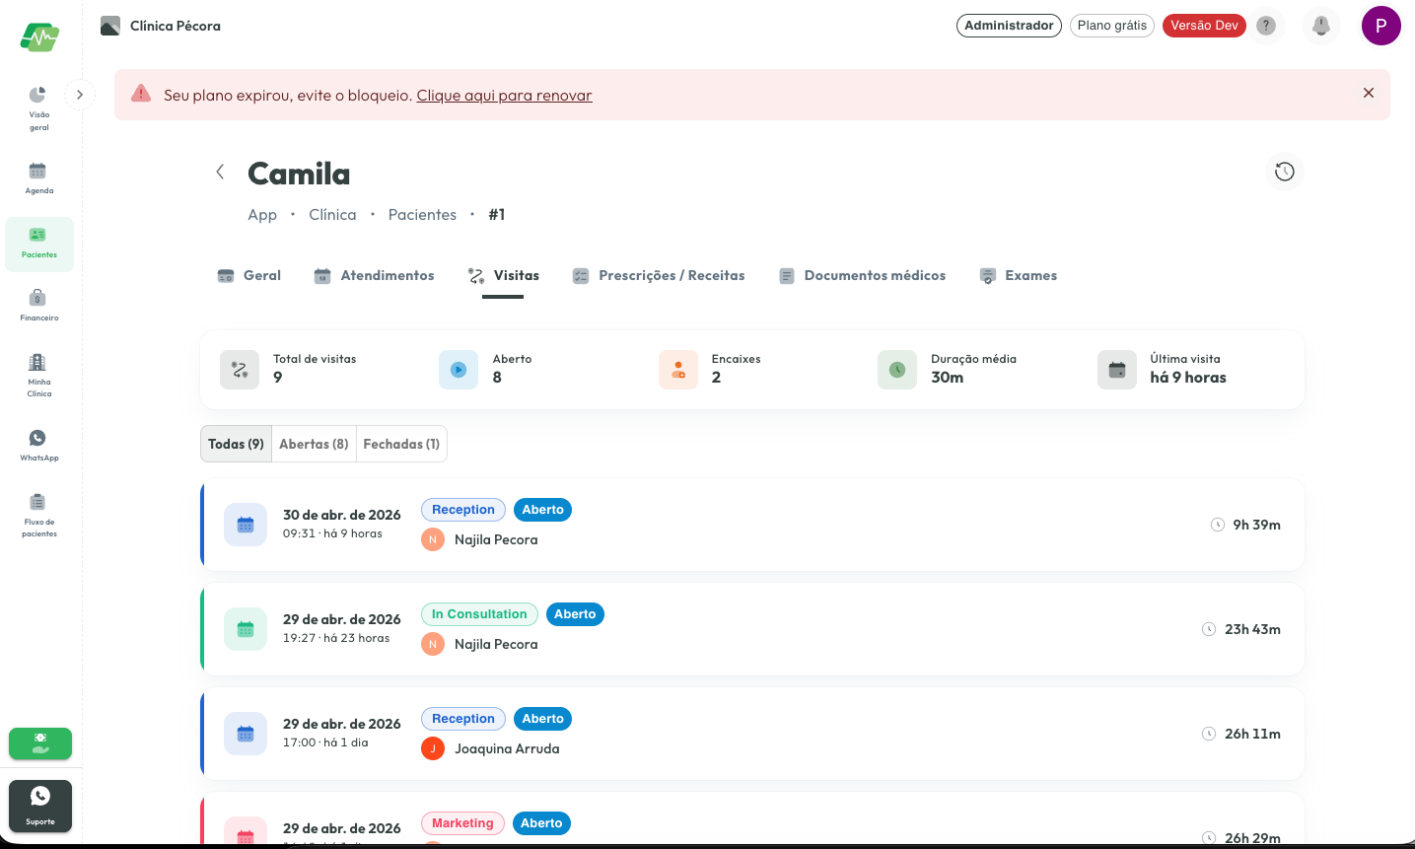This screenshot has width=1415, height=849.
Task: Filter visits by Fechadas (1)
Action: pyautogui.click(x=401, y=444)
